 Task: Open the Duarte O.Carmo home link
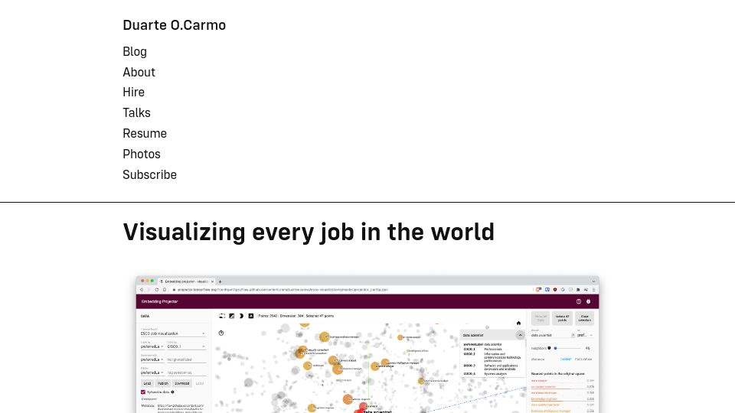coord(174,24)
